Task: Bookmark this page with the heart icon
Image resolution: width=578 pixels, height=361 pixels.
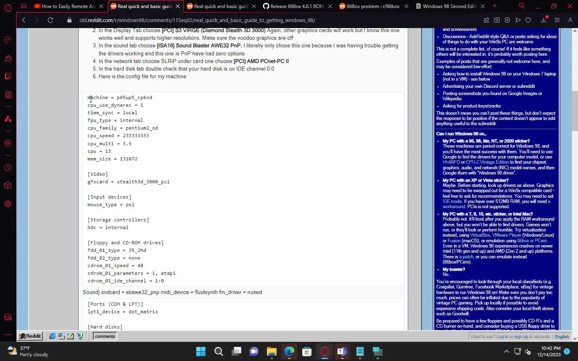Action: tap(528, 20)
